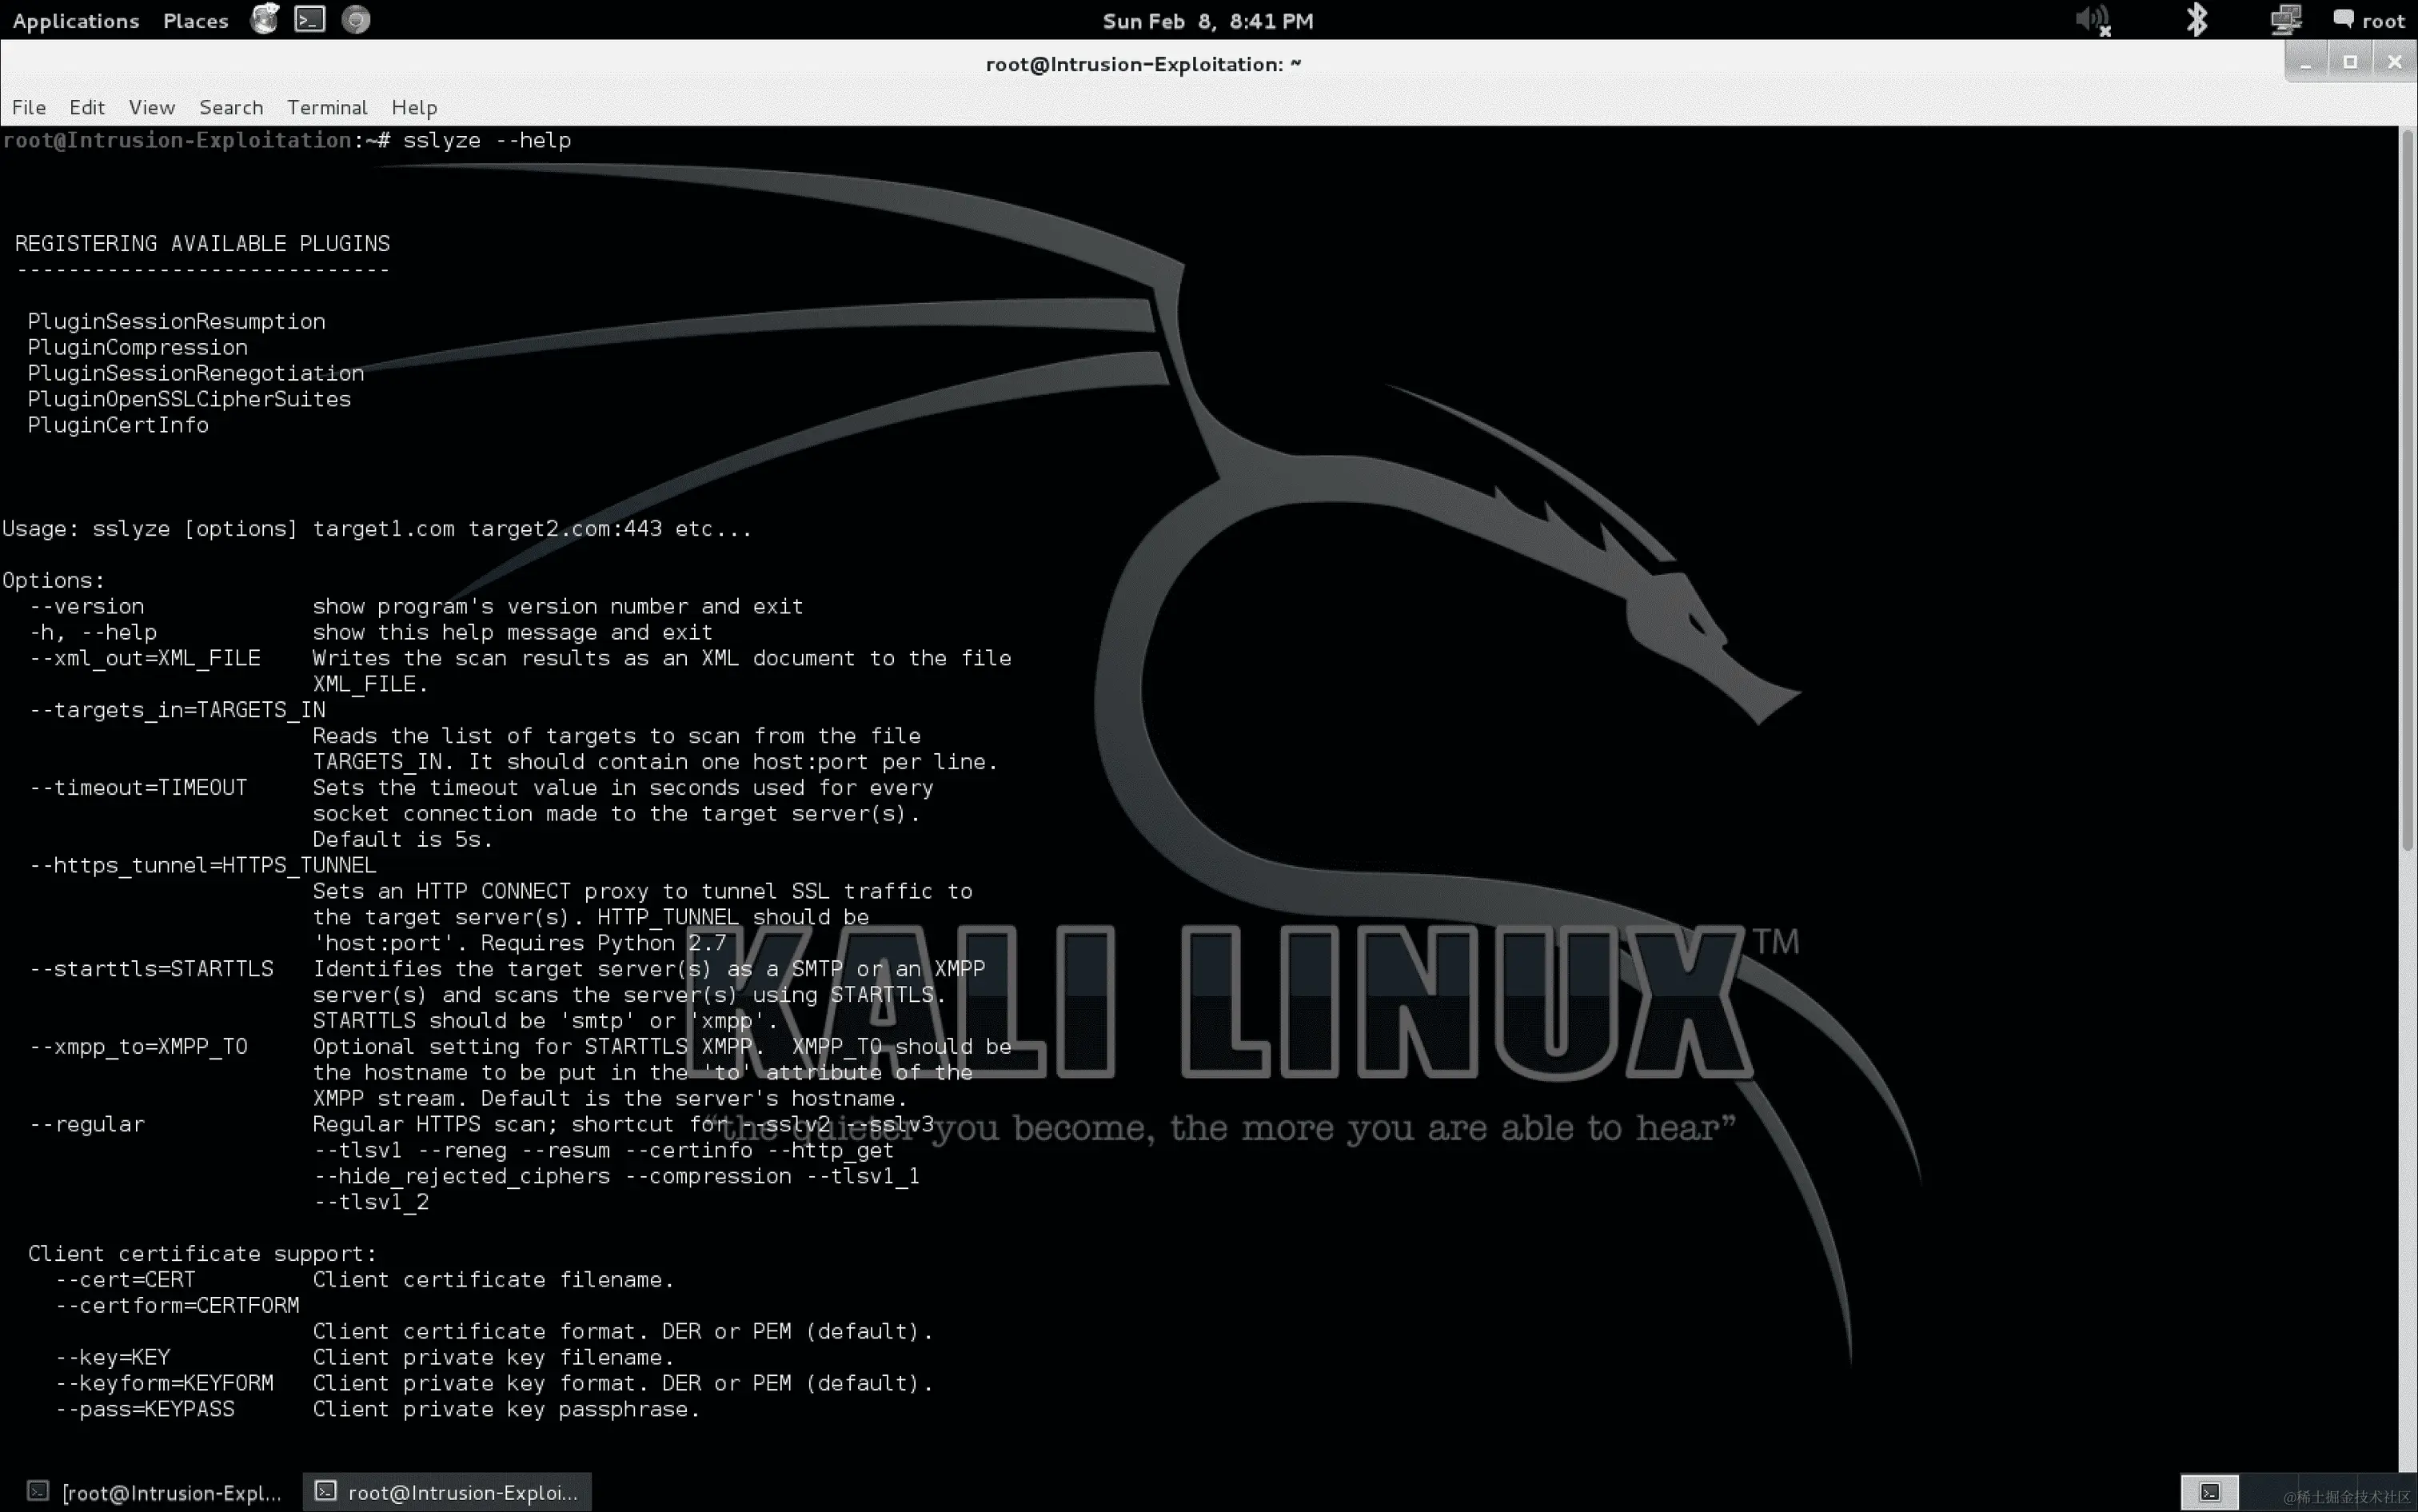Viewport: 2418px width, 1512px height.
Task: Open the Bluetooth status icon
Action: tap(2197, 20)
